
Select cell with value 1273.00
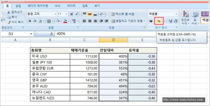tap(84, 68)
